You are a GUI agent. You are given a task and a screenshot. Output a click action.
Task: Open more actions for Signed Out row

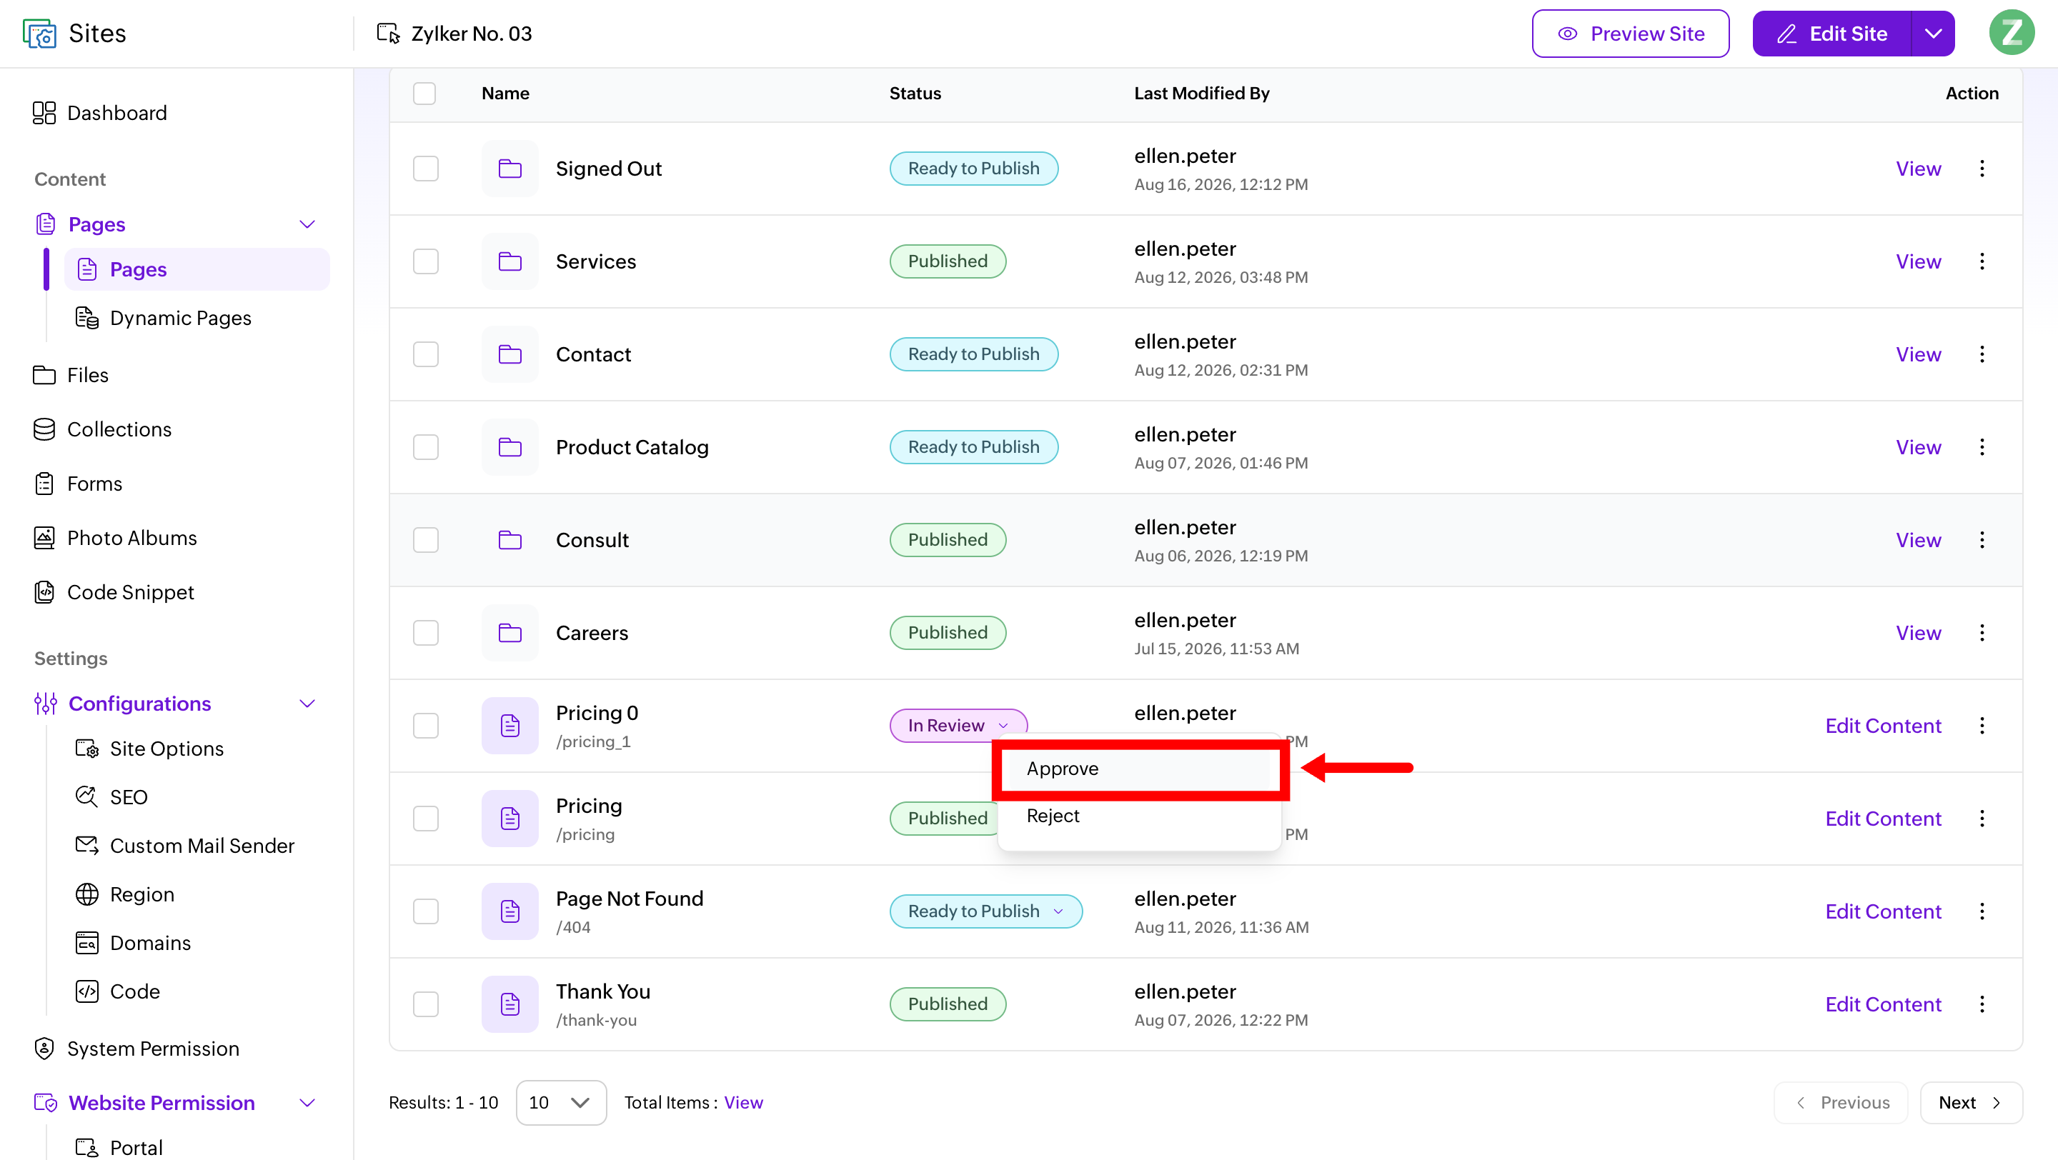1982,169
